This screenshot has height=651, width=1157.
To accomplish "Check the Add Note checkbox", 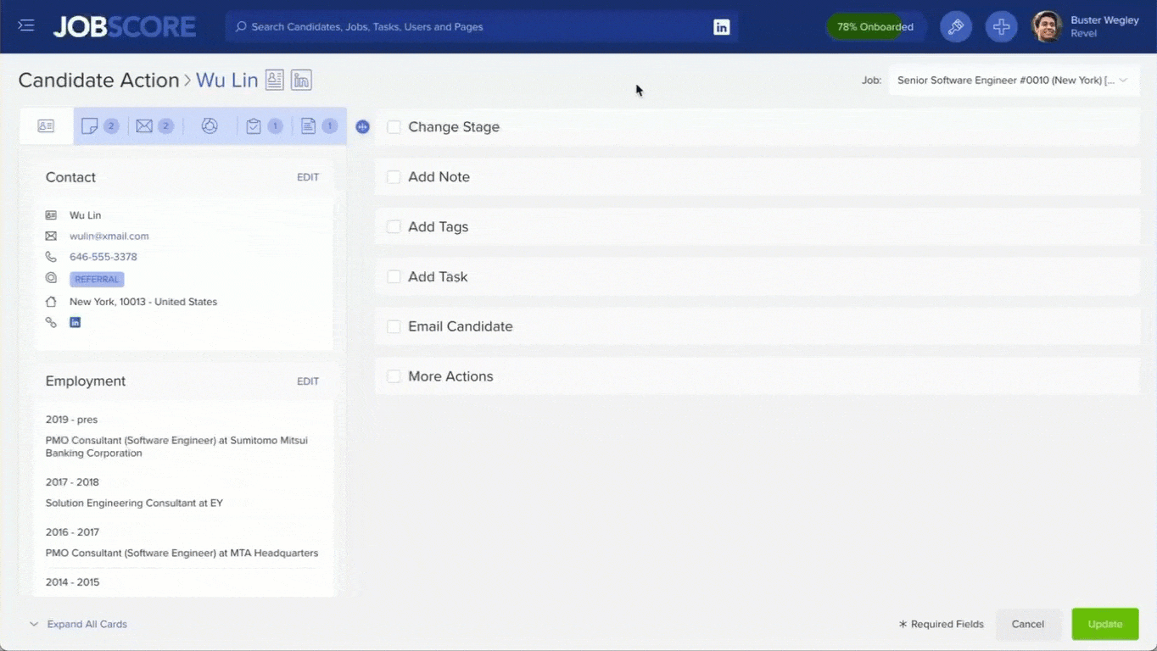I will click(394, 177).
